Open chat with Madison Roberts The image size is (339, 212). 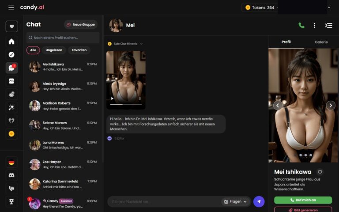coord(63,106)
